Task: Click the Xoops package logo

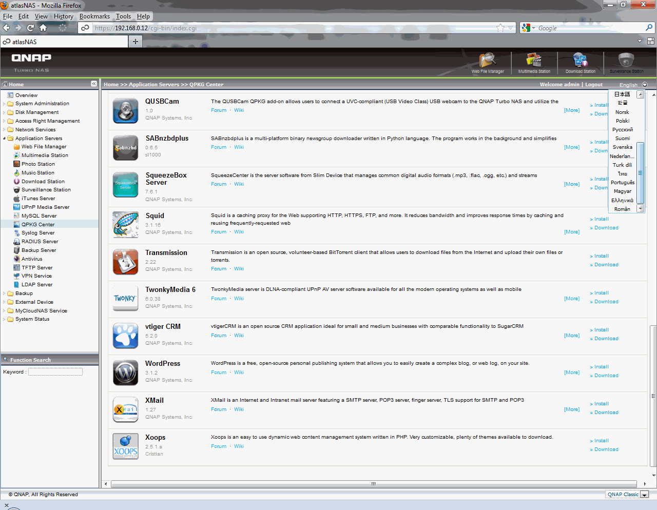Action: point(125,446)
